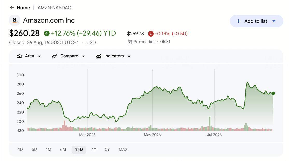Expand the Indicators dropdown arrow

point(129,56)
